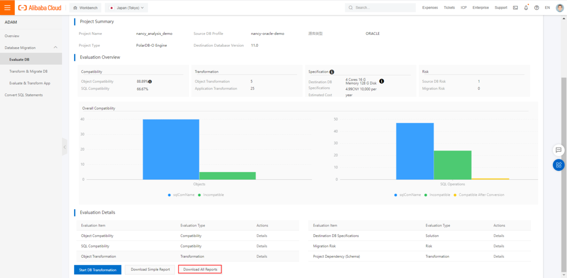Screen dimensions: 567x278
Task: Click the ORACLE source type value
Action: point(372,34)
